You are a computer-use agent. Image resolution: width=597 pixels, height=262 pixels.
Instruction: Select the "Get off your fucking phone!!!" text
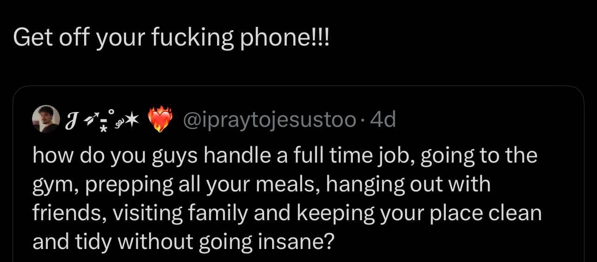click(171, 37)
